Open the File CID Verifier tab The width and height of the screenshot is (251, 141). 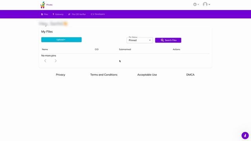[77, 14]
